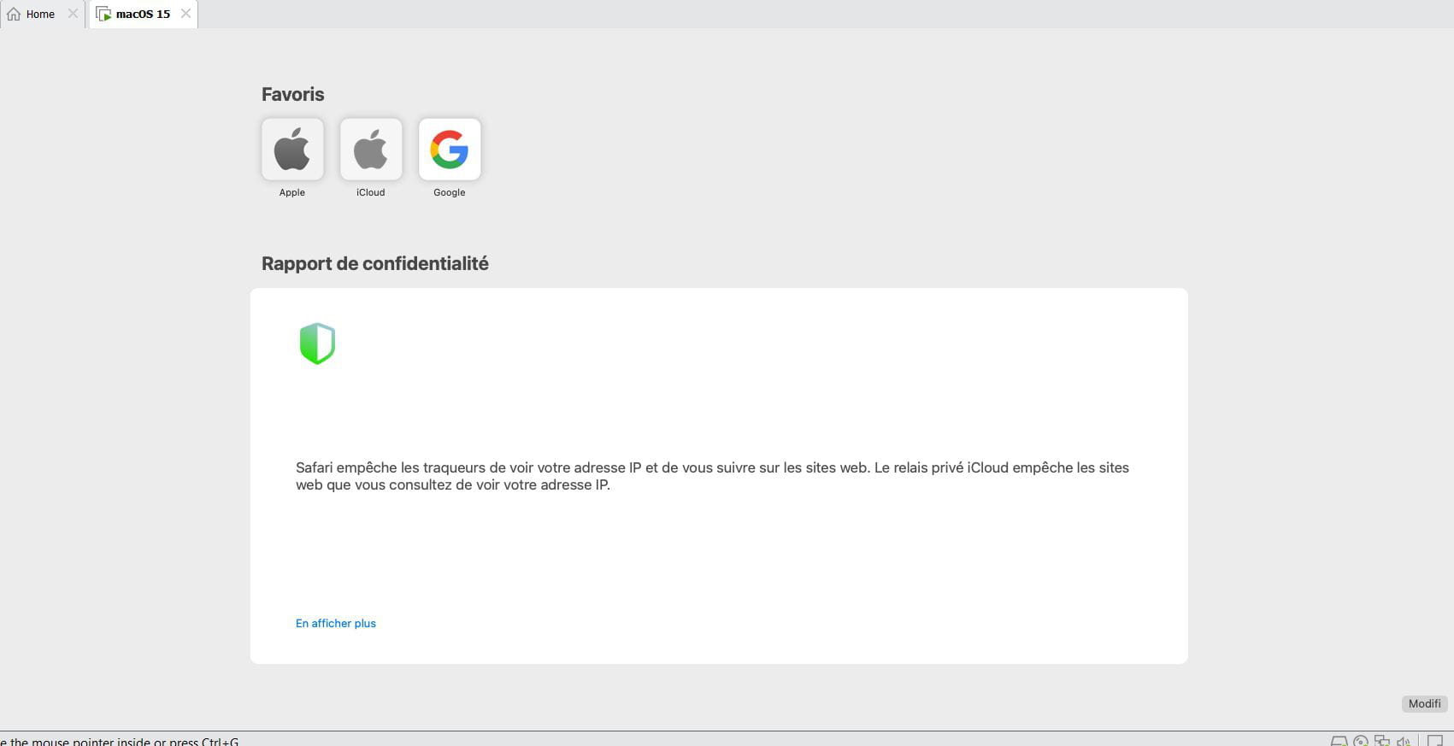
Task: Click the iCloud label under favorites
Action: (x=371, y=192)
